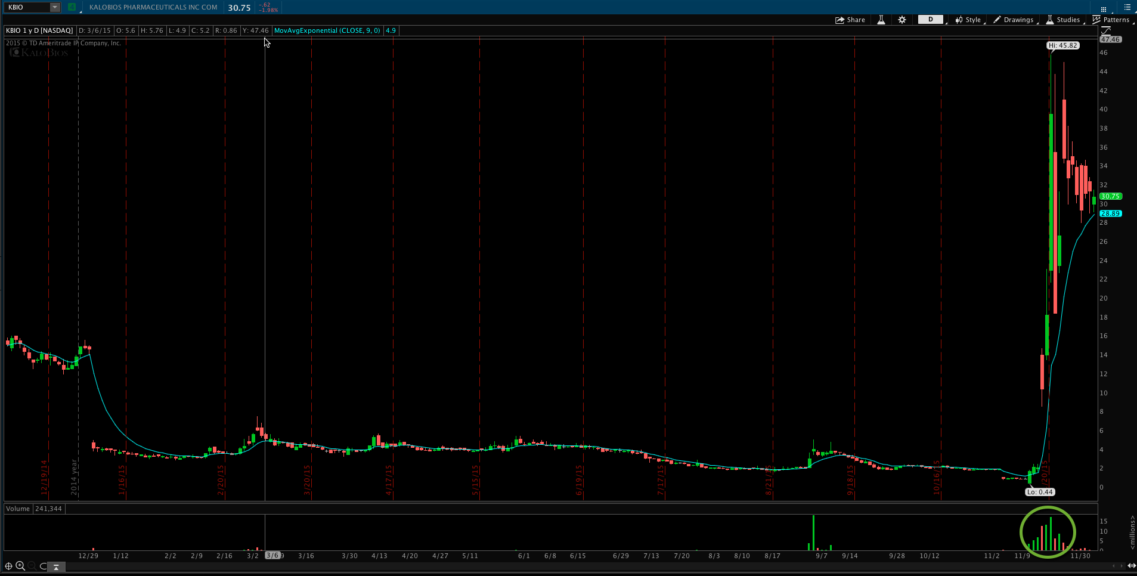The image size is (1137, 576).
Task: Select the crosshair pointer tool icon
Action: tap(8, 566)
